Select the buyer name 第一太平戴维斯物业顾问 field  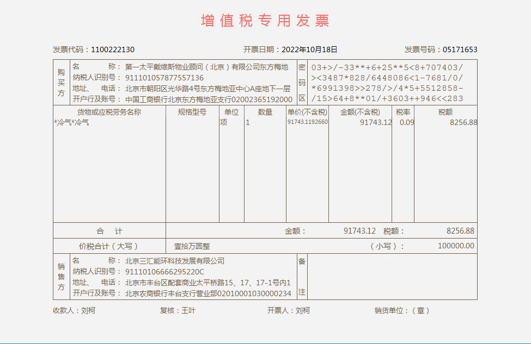206,67
